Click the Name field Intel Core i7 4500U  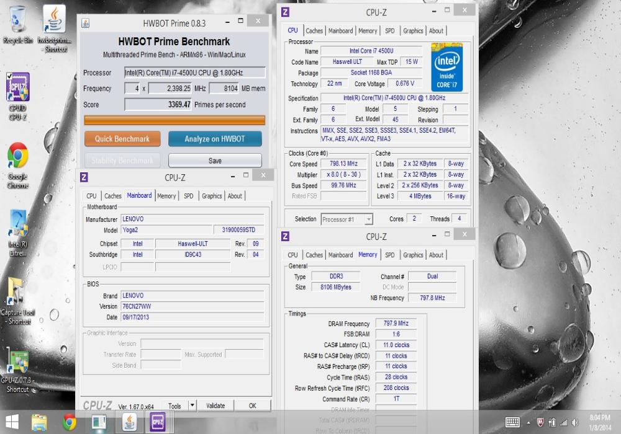pyautogui.click(x=371, y=51)
